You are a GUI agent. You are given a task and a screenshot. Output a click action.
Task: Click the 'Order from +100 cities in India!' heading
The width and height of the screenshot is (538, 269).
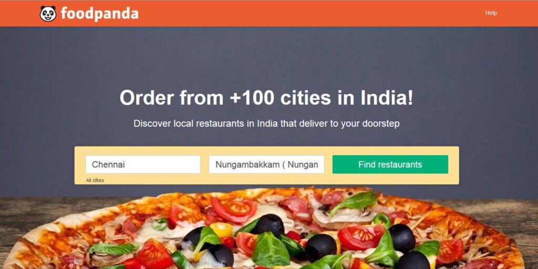tap(266, 98)
